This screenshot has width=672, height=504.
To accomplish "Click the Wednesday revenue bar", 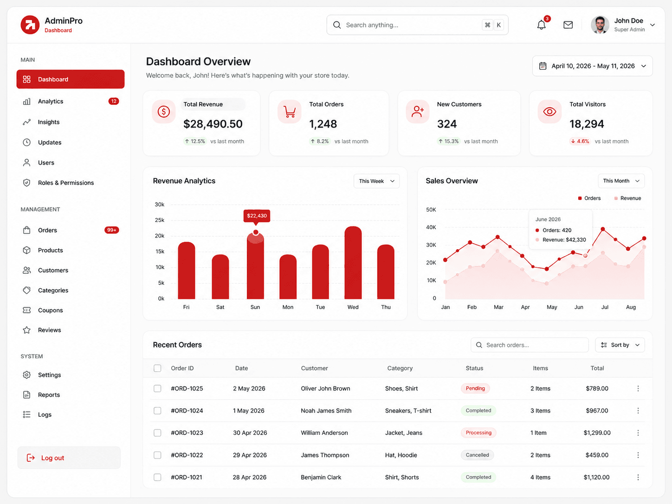I will (x=353, y=263).
